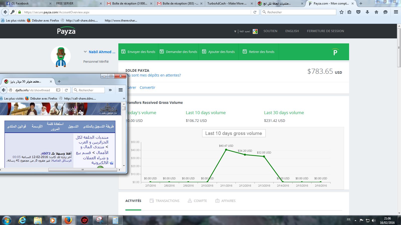The image size is (401, 225).
Task: Reload the page in the djelfa.info window
Action: [66, 90]
